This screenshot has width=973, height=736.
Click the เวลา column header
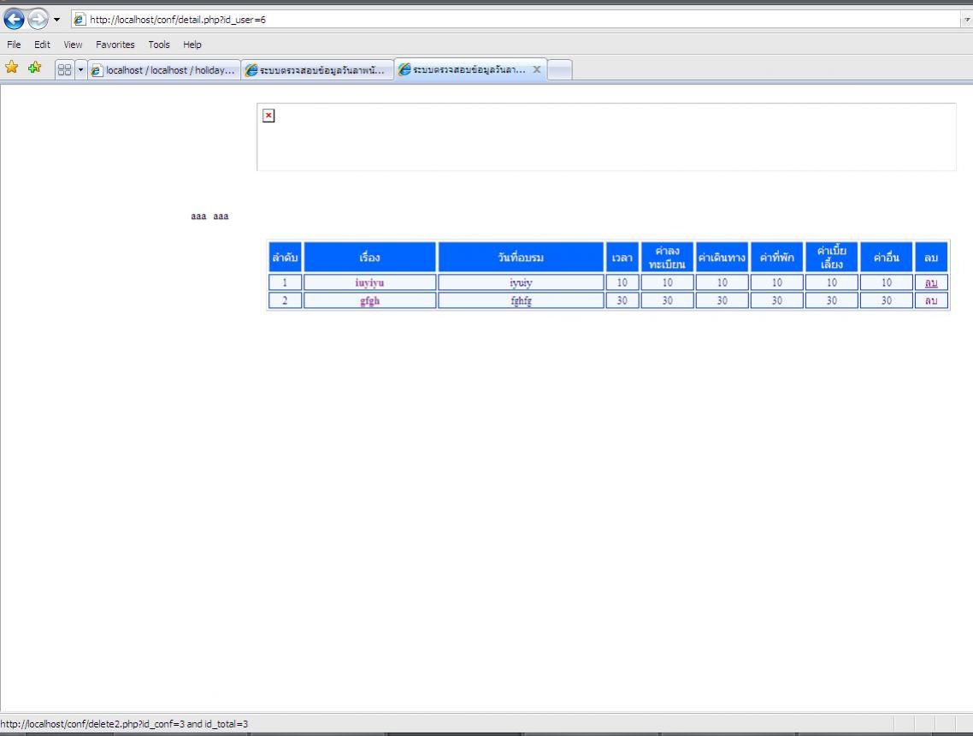pos(622,257)
